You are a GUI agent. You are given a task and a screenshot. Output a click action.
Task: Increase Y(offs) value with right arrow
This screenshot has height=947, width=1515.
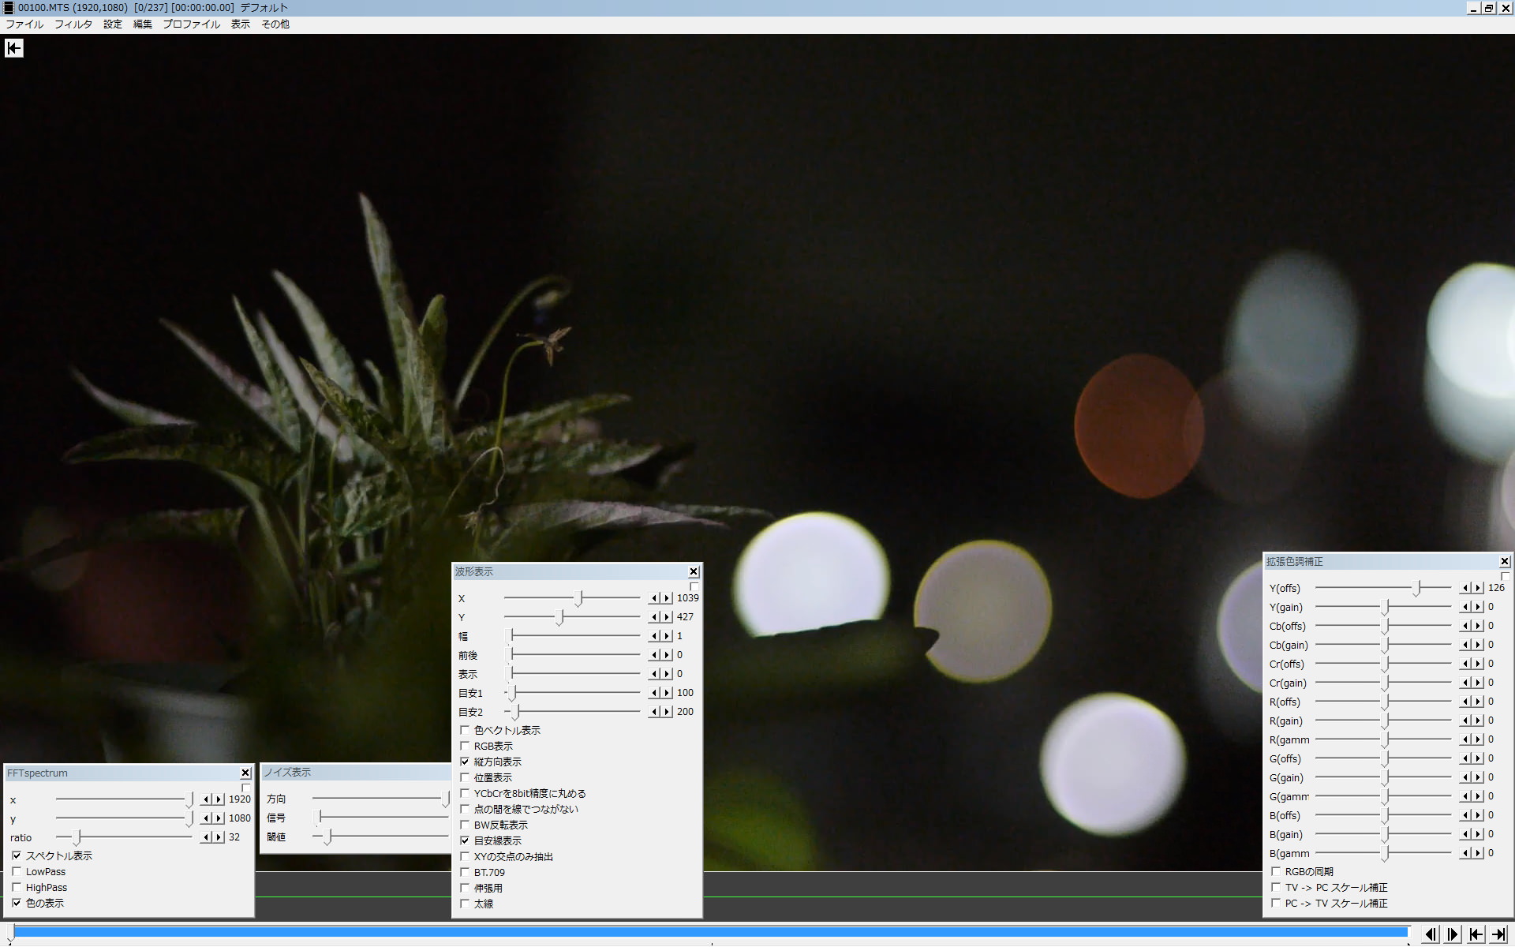[1478, 588]
